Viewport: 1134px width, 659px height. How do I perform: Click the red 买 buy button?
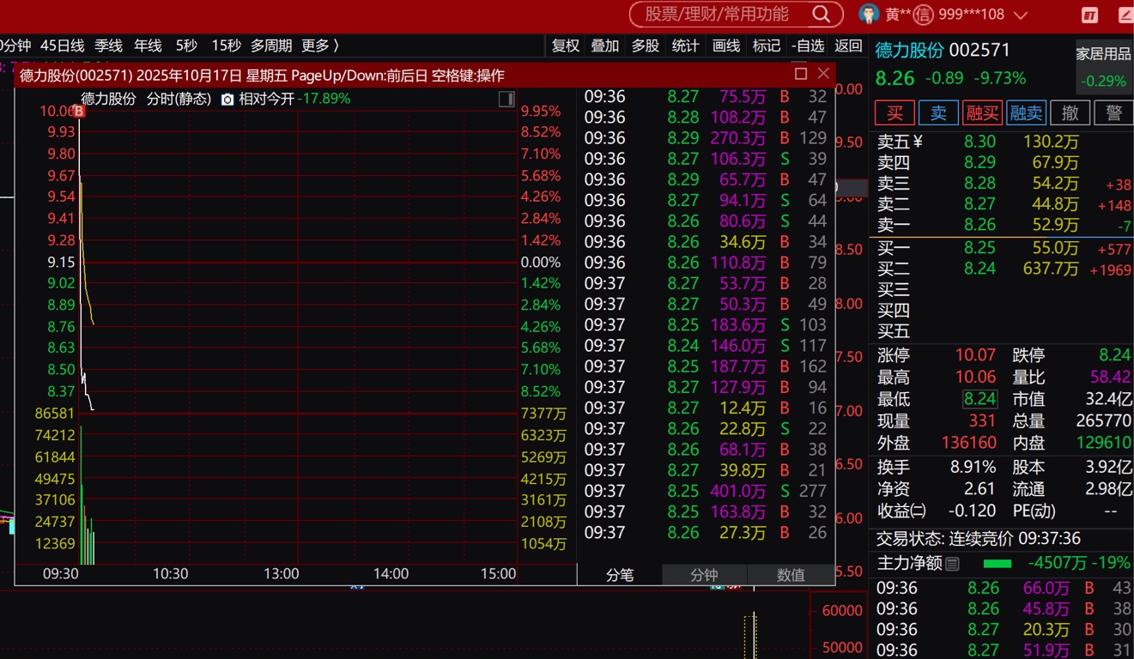(894, 112)
